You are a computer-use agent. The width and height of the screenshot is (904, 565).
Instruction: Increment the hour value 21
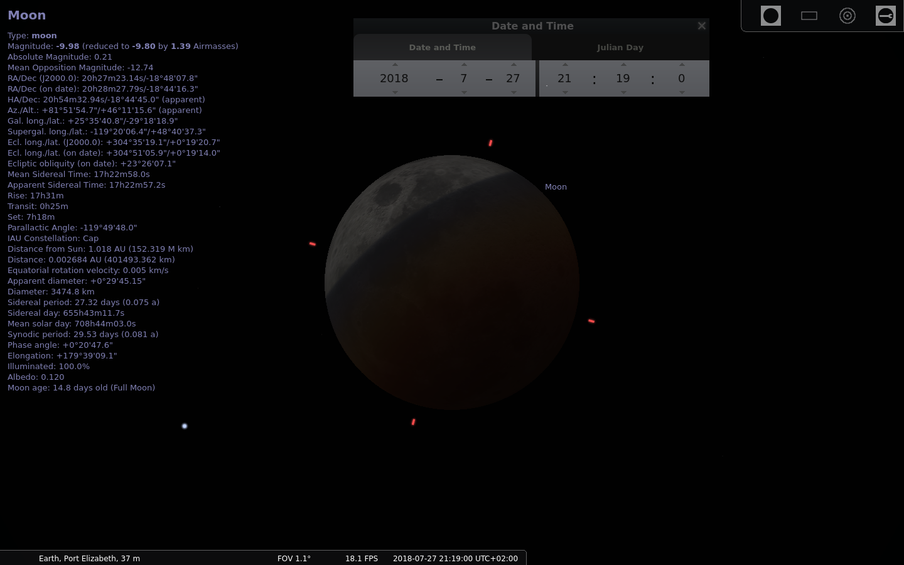tap(564, 64)
